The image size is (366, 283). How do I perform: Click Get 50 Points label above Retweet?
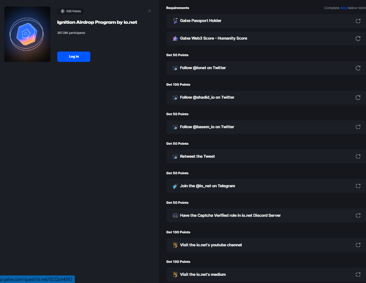pyautogui.click(x=177, y=144)
